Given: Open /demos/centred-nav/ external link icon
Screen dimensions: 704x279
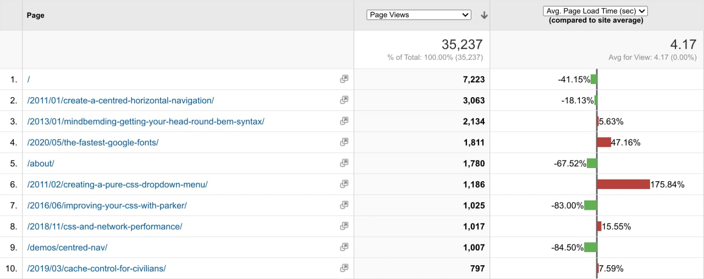Looking at the screenshot, I should [x=344, y=247].
